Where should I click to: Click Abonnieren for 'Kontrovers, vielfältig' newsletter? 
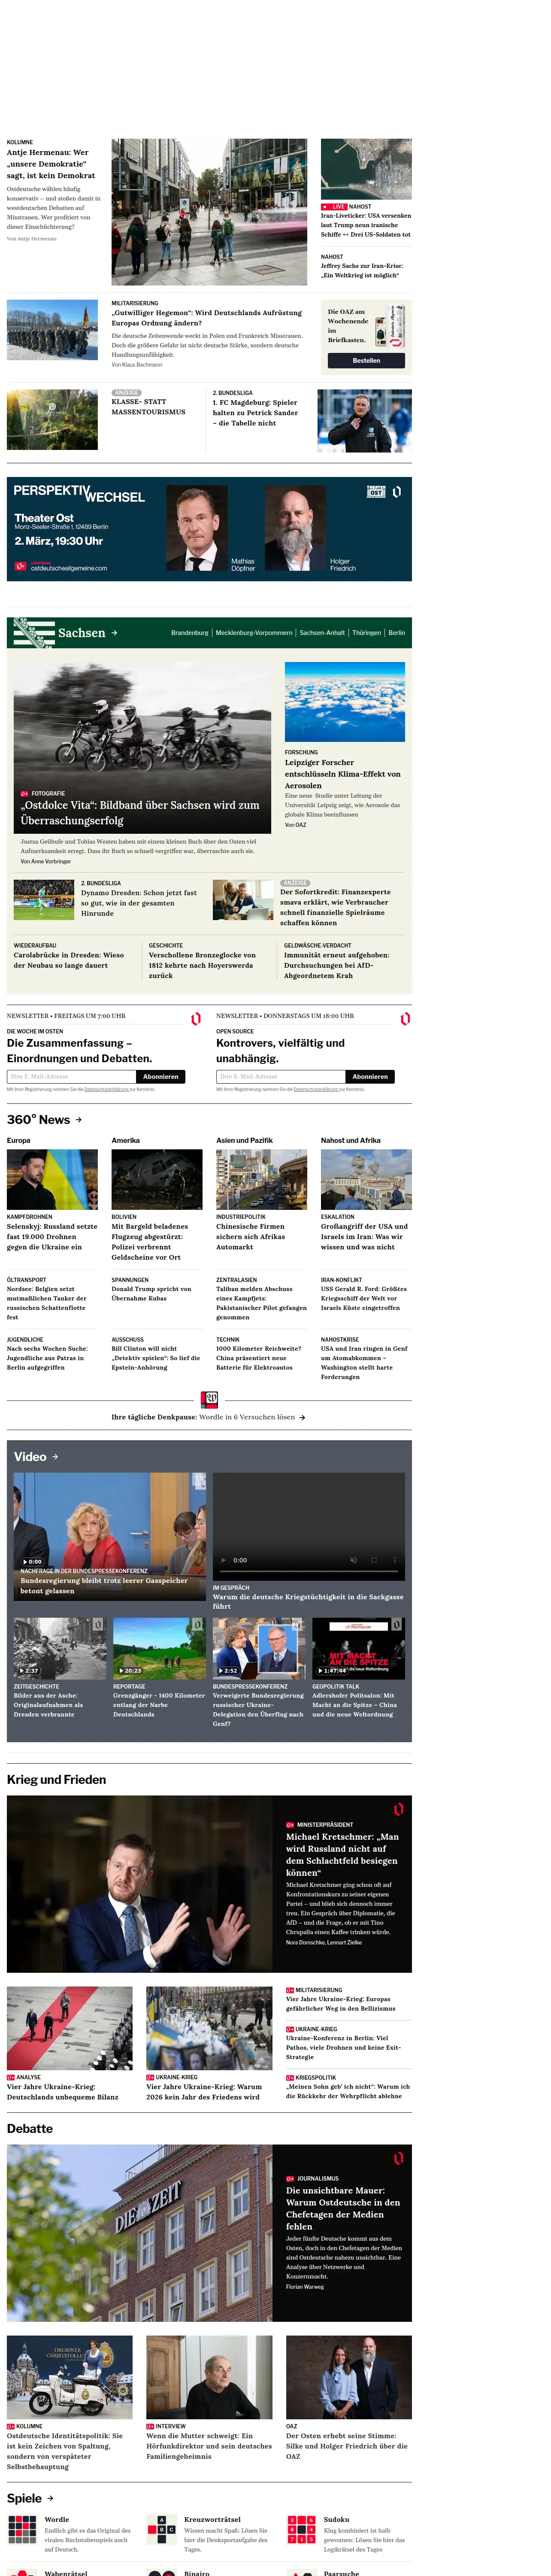(370, 1077)
